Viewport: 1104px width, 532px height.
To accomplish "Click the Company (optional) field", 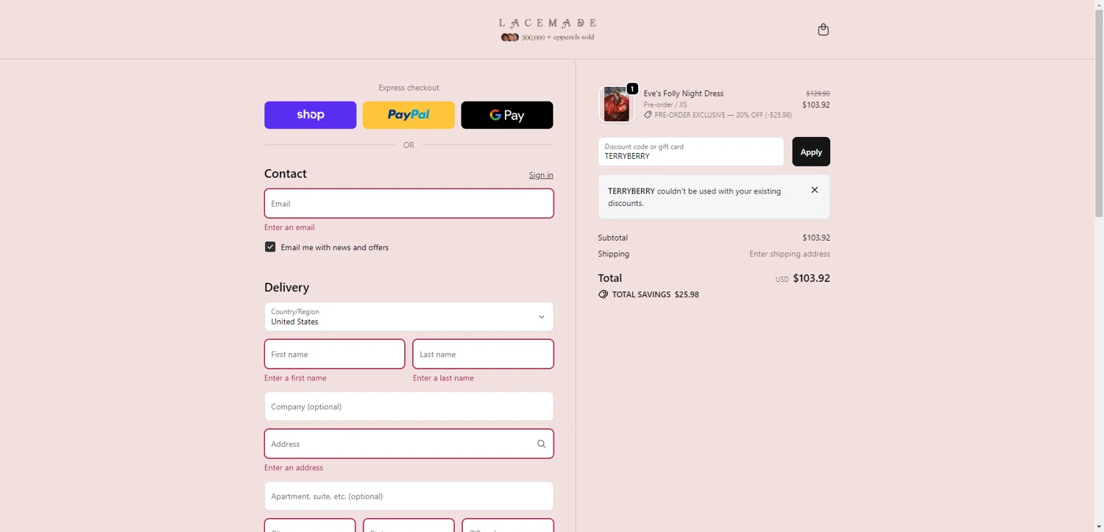I will tap(408, 406).
